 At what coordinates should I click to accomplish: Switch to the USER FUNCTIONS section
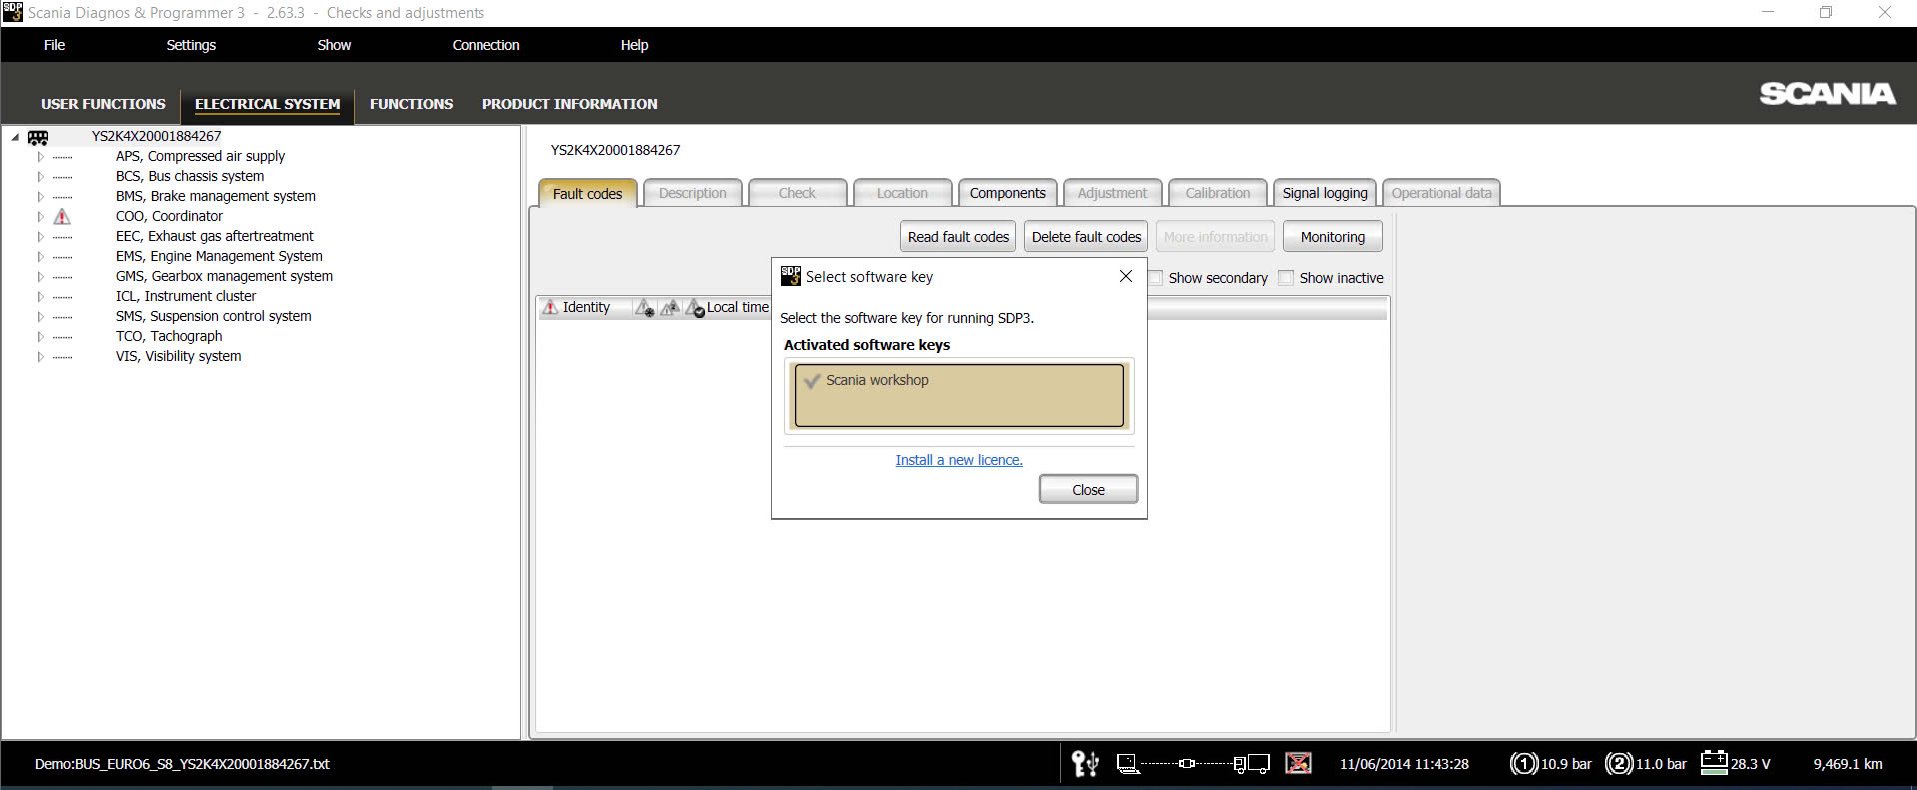tap(103, 104)
